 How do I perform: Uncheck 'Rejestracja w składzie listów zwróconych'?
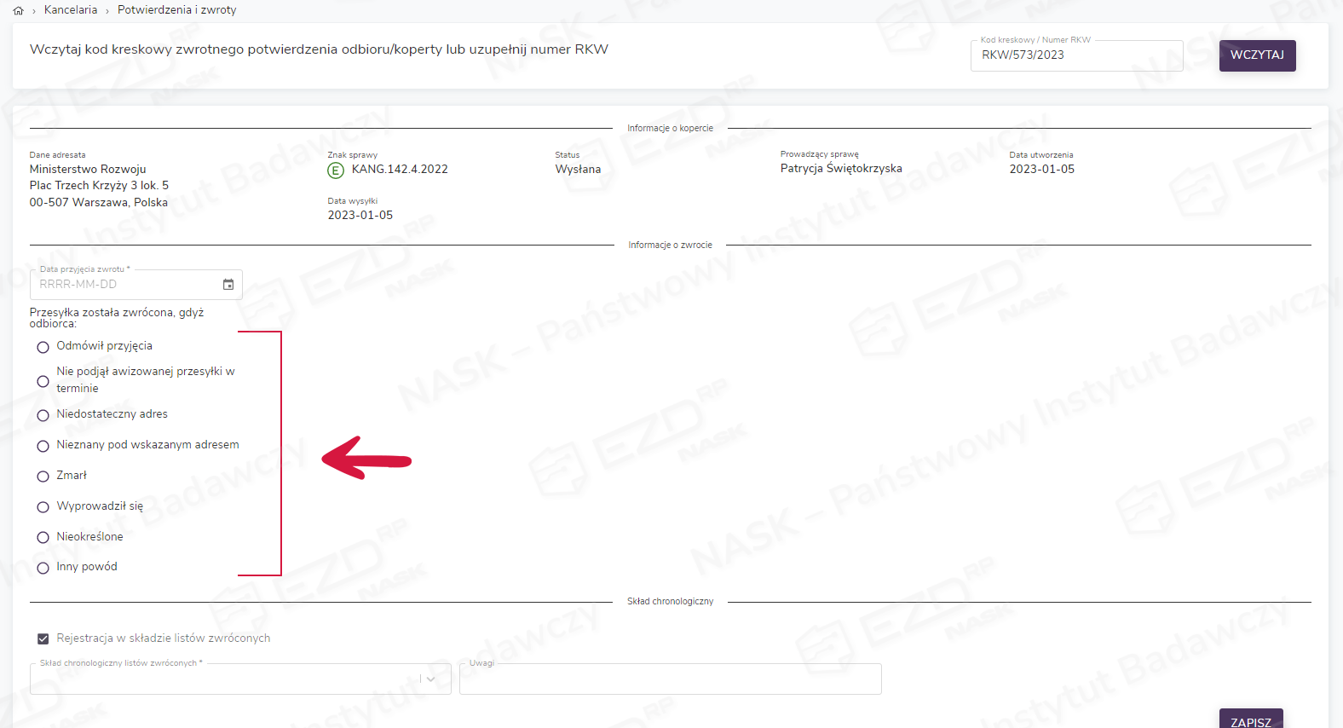[x=43, y=638]
